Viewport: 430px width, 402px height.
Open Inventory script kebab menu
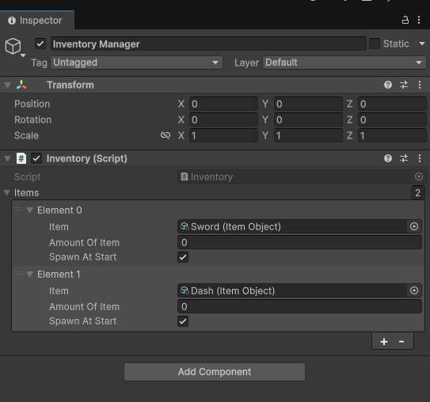click(420, 158)
